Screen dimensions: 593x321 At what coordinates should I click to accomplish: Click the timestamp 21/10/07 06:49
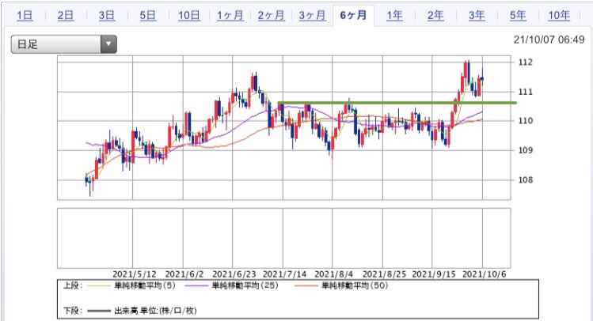[549, 40]
